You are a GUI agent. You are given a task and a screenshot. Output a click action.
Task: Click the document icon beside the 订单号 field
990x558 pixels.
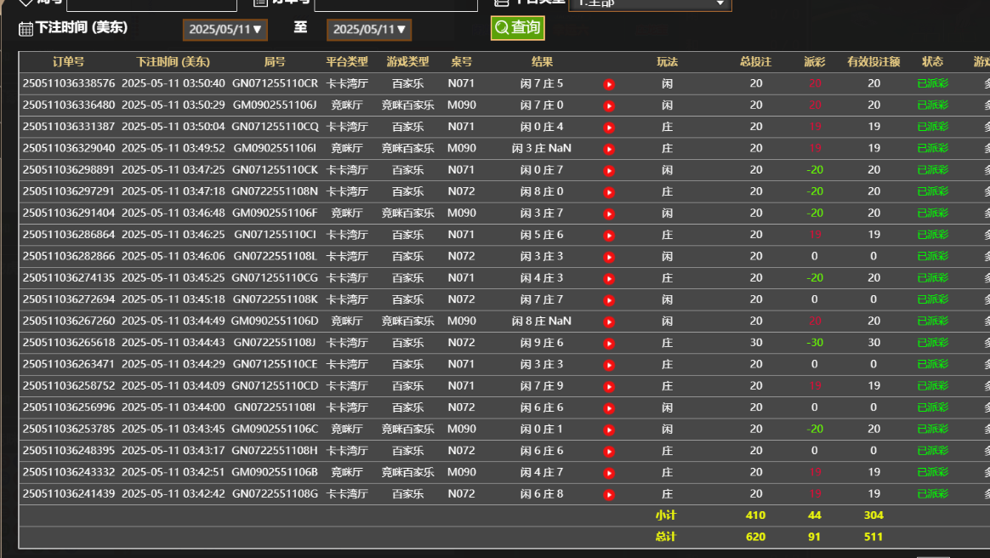coord(258,3)
